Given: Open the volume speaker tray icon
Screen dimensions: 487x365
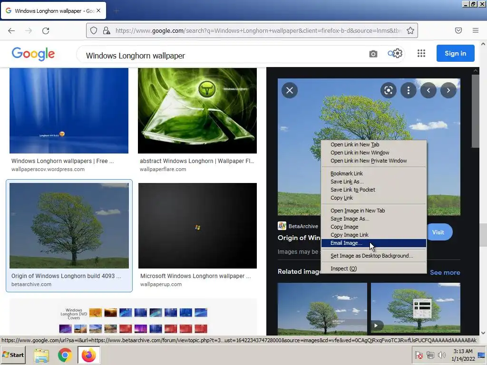Looking at the screenshot, I should coord(441,355).
